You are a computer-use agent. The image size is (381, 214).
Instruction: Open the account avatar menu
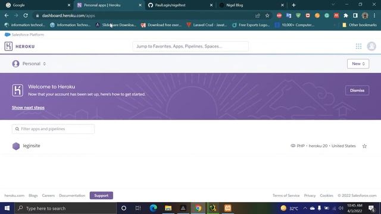point(371,46)
